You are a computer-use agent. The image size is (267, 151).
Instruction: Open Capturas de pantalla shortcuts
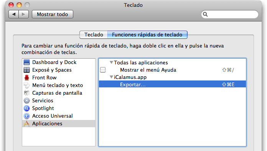(59, 93)
